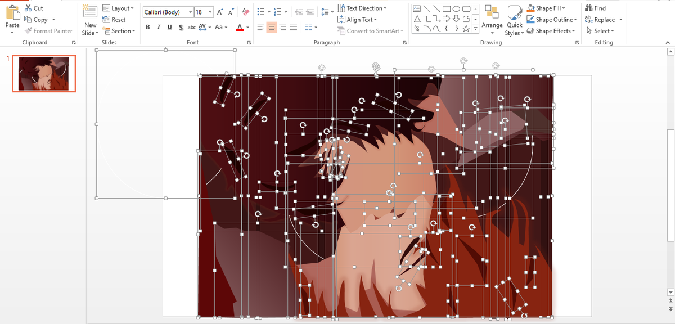The image size is (675, 324).
Task: Select the Freeform Scribble shape
Action: [x=417, y=29]
